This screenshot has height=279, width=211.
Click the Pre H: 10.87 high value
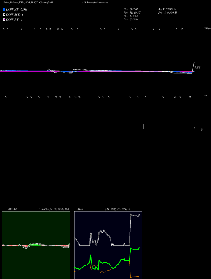click(x=132, y=13)
